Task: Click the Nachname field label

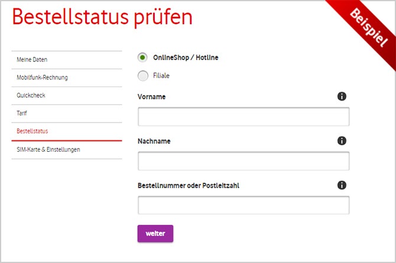Action: [154, 141]
